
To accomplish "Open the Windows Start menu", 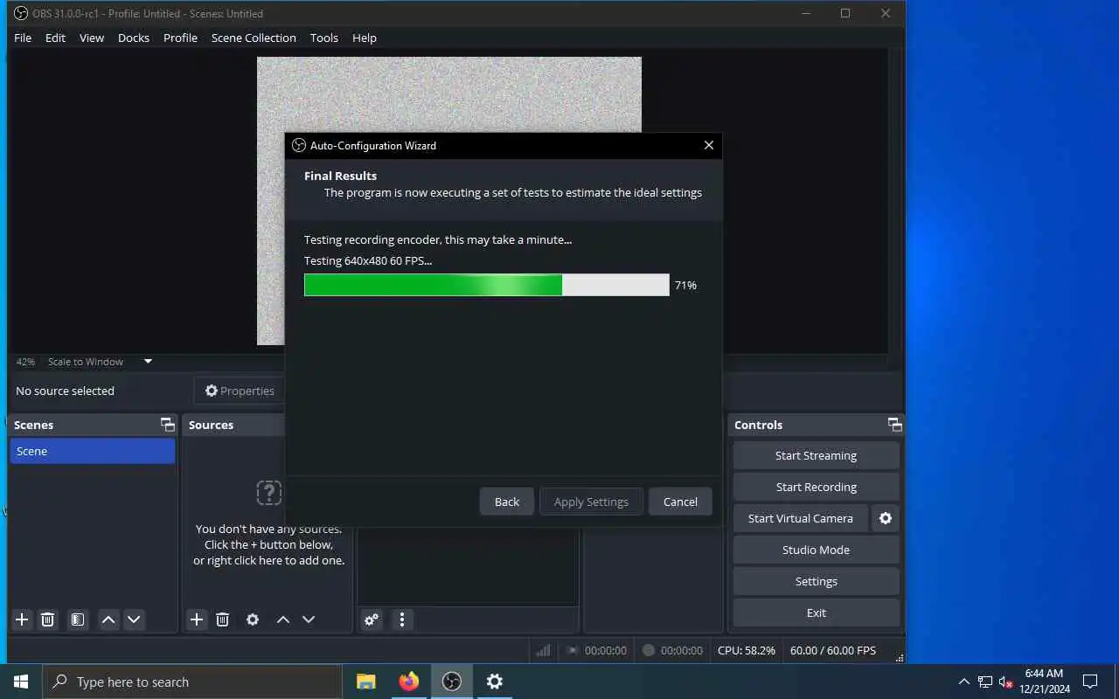I will pos(21,682).
